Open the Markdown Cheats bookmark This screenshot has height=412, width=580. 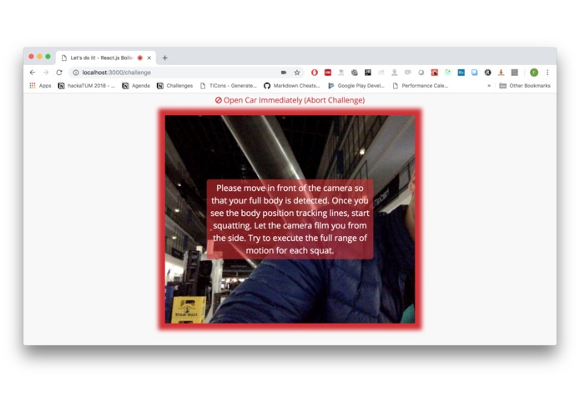coord(292,86)
